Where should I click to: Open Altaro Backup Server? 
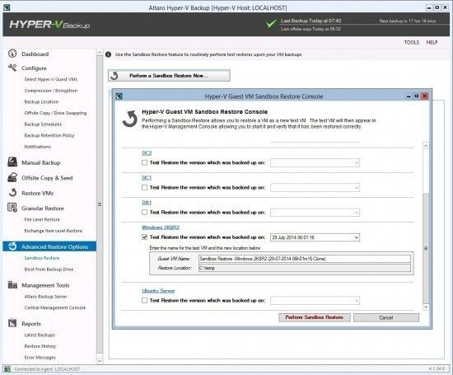point(45,297)
